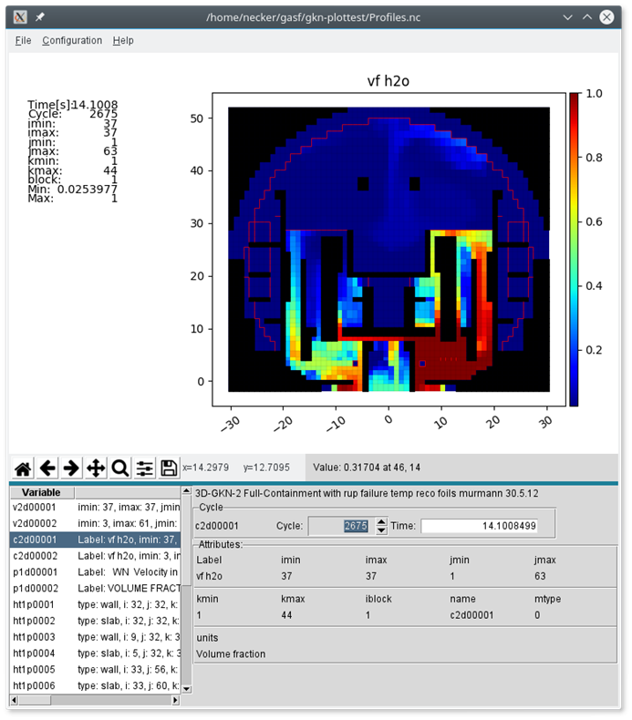This screenshot has width=632, height=720.
Task: Select variable v2d00001 in the list
Action: coord(35,507)
